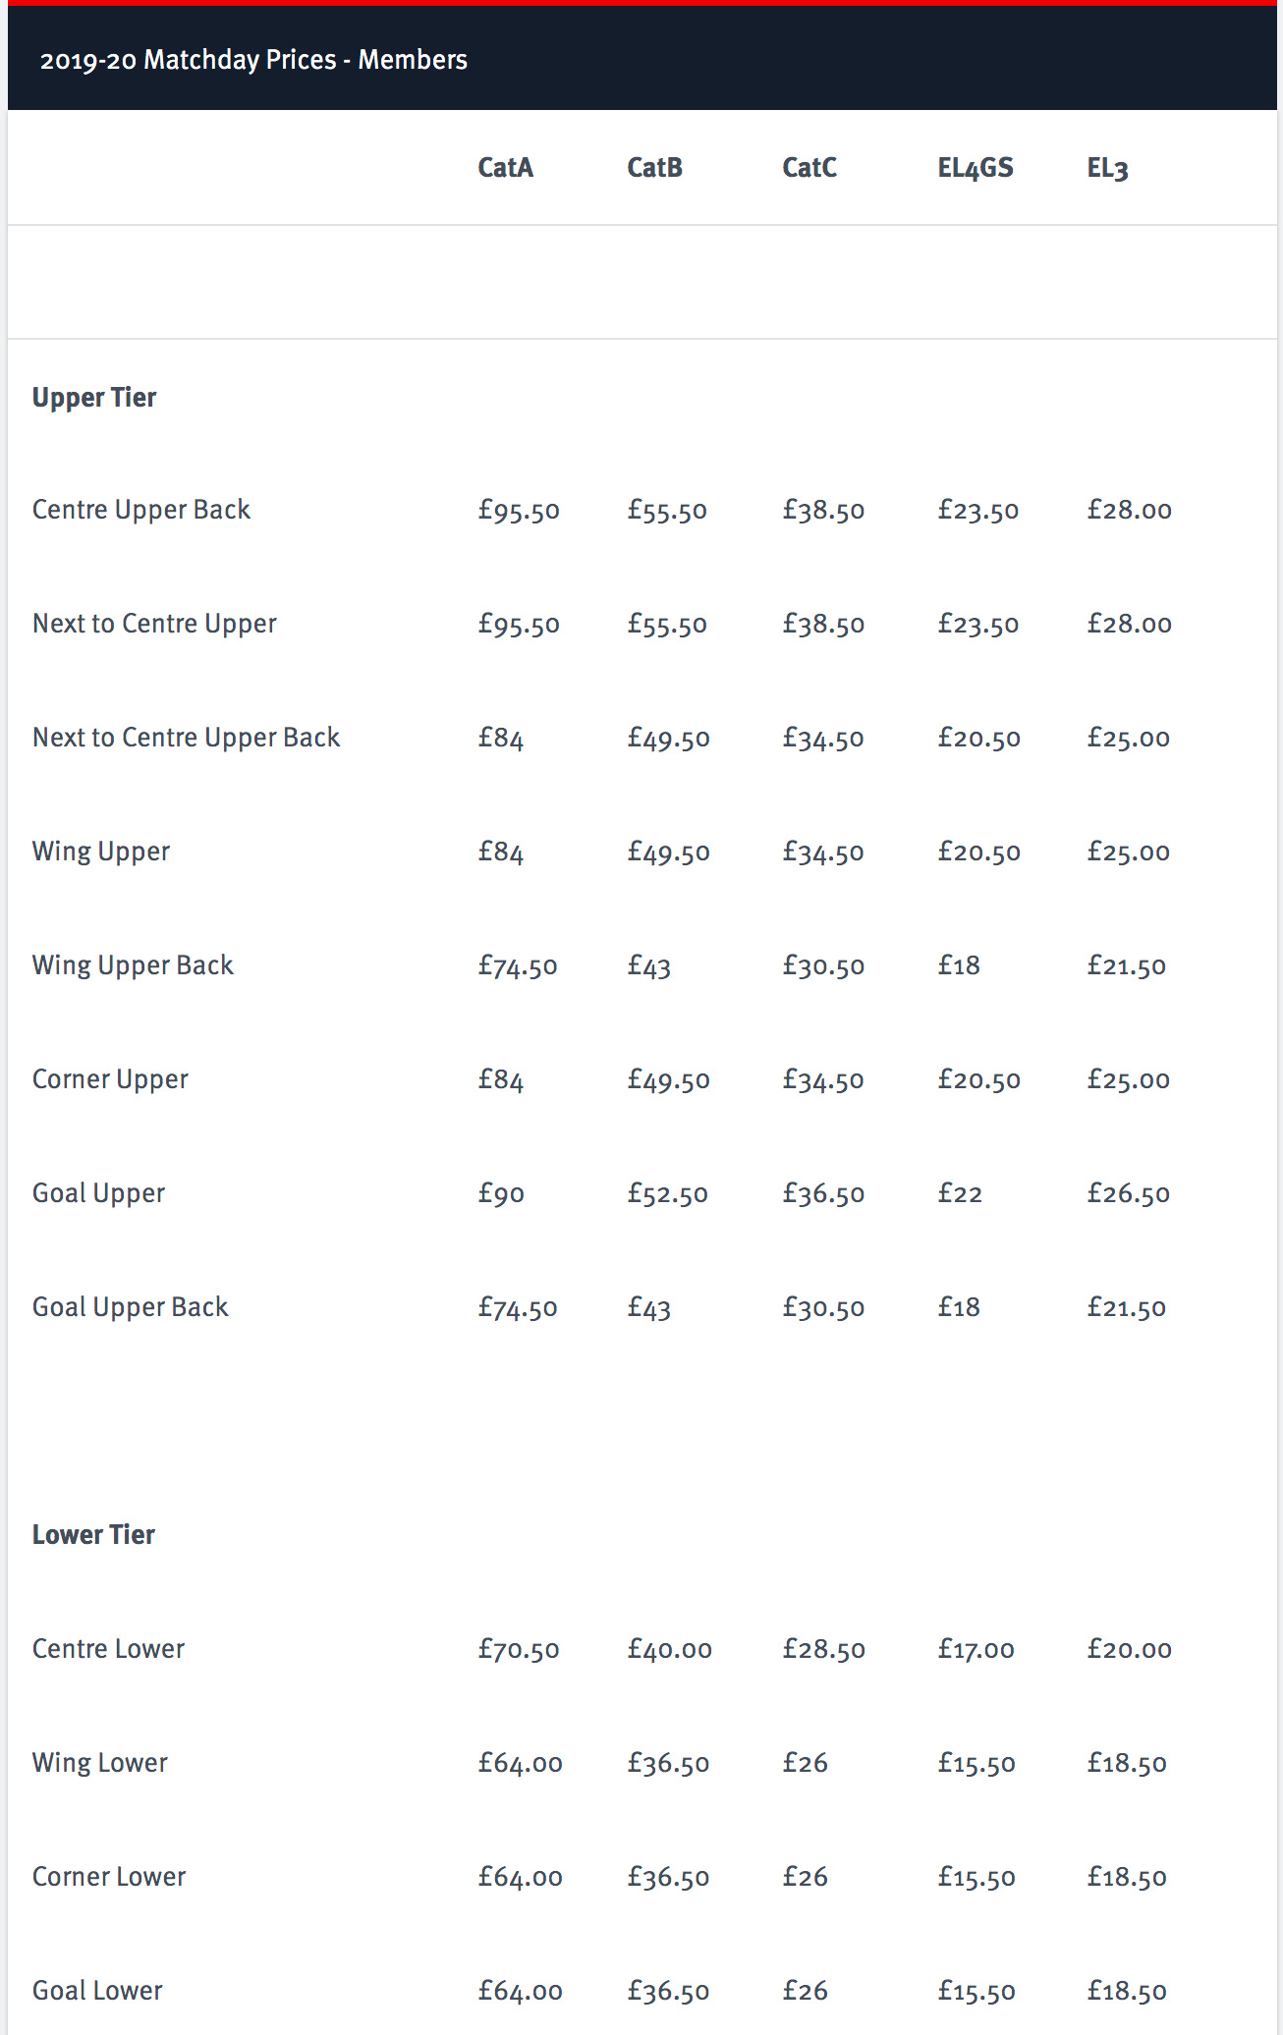
Task: Select the Wing Upper Back row label
Action: click(x=133, y=965)
